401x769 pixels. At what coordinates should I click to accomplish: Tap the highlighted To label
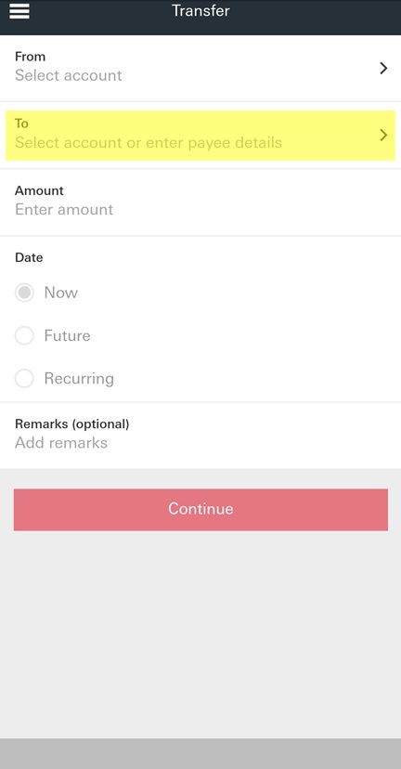pyautogui.click(x=21, y=124)
